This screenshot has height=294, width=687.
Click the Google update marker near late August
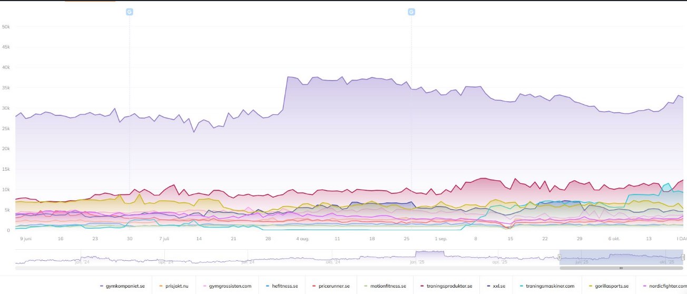(x=411, y=12)
